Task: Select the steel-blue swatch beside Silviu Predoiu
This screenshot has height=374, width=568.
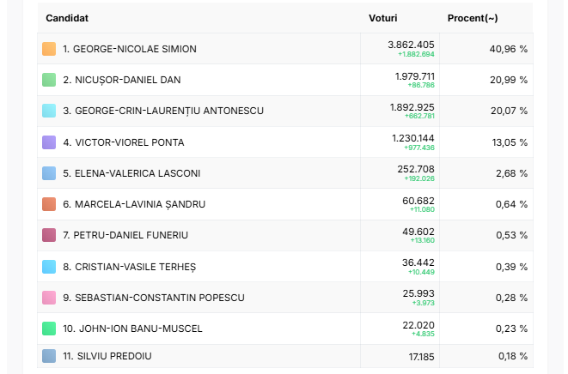Action: coord(49,356)
